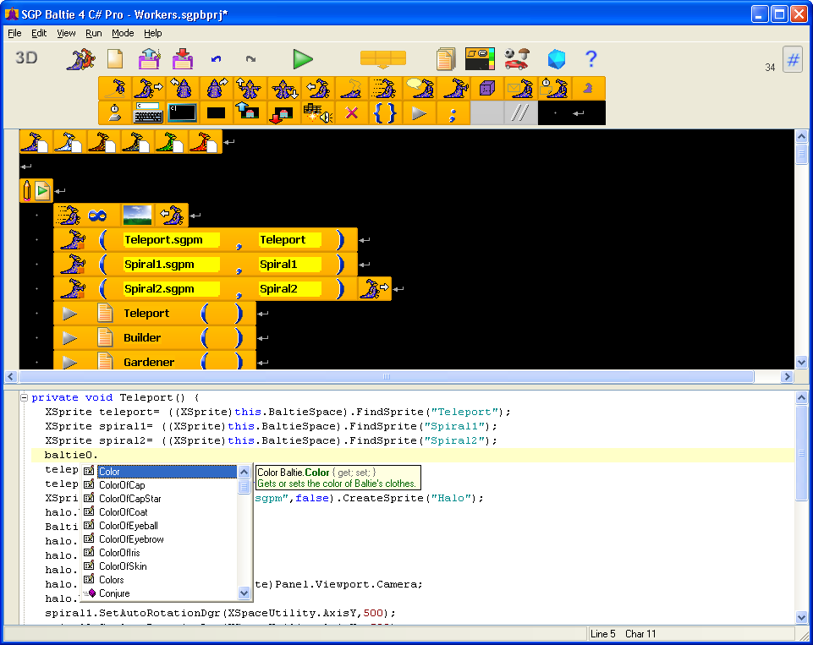Click the double-slash comment icon
Image resolution: width=813 pixels, height=645 pixels.
point(521,112)
